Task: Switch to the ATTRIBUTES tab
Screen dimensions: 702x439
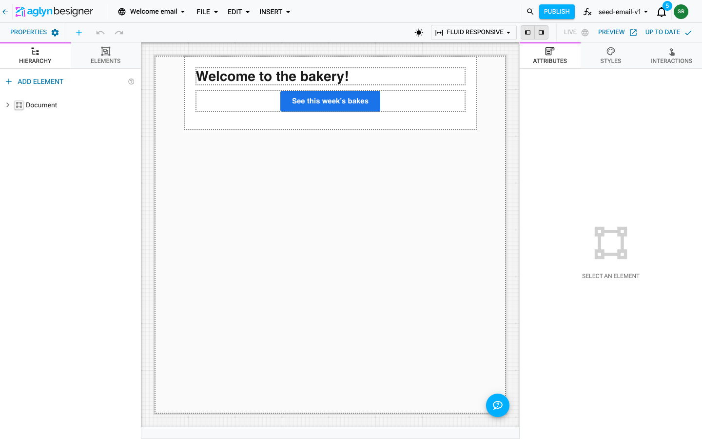Action: 550,56
